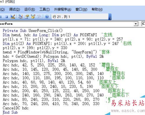Open Project Explorer toolbar icon
The height and width of the screenshot is (115, 145).
21,17
